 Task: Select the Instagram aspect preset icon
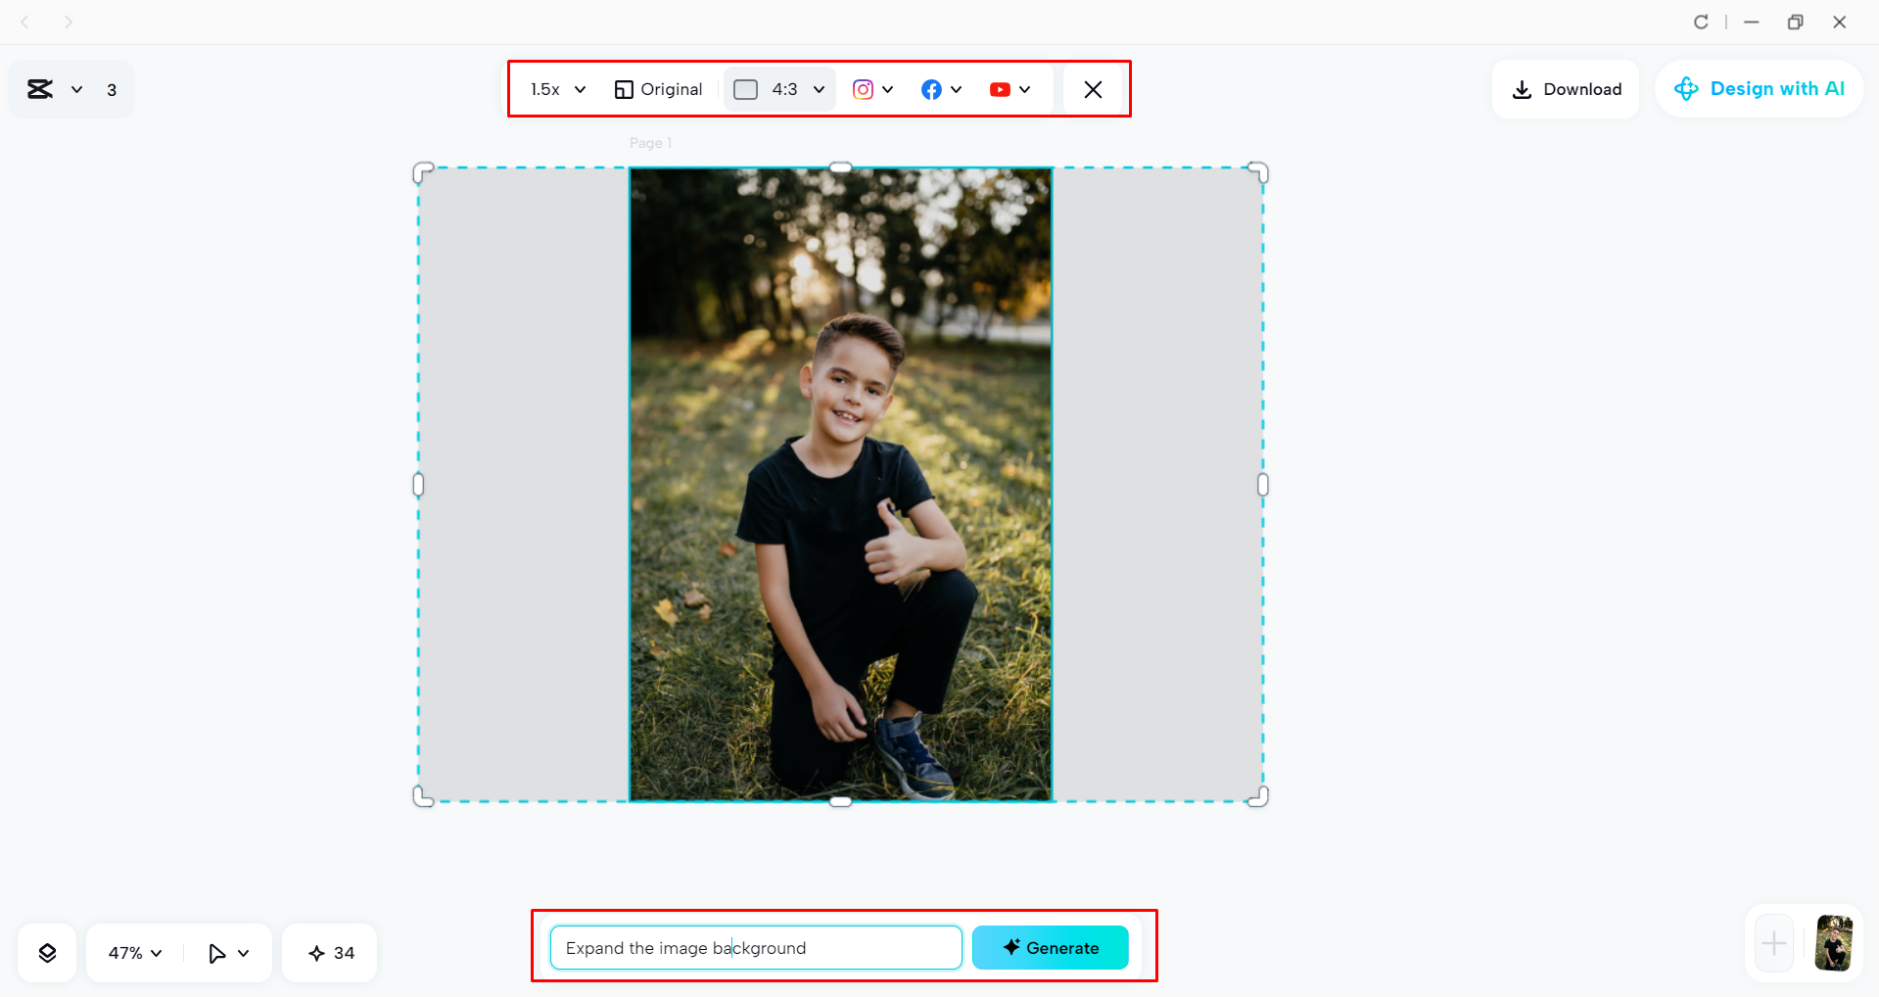coord(863,89)
